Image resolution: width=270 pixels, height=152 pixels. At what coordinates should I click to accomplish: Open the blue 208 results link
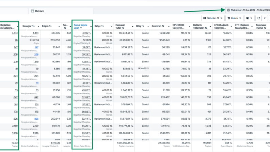pos(36,55)
